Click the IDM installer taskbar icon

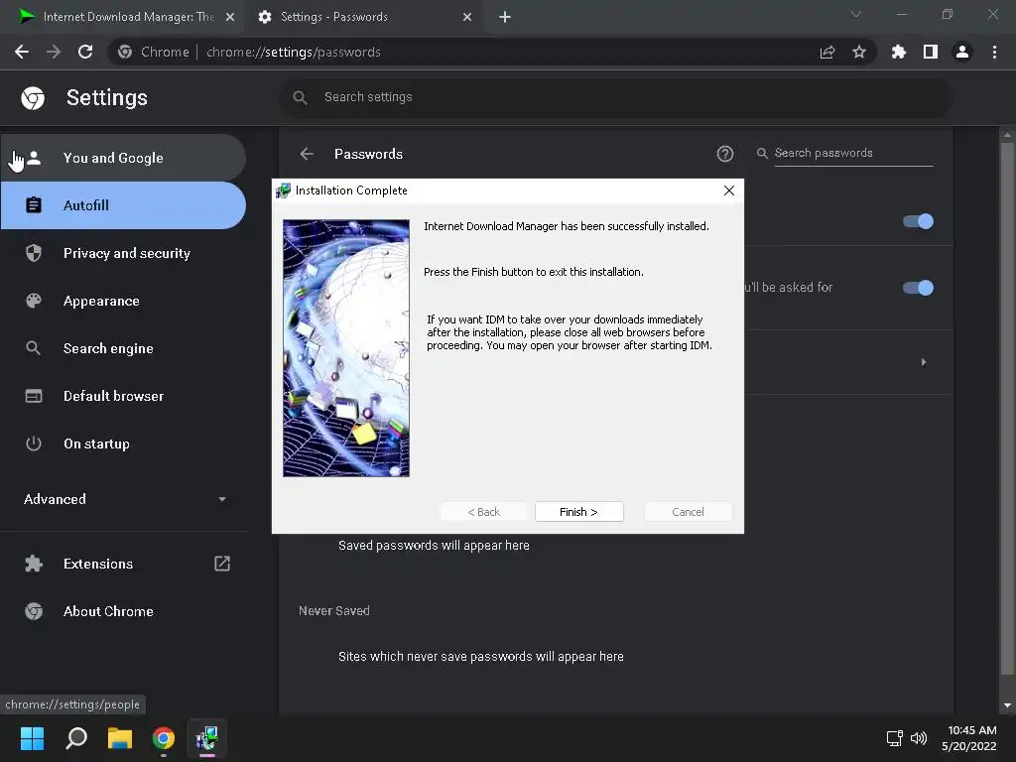click(206, 738)
